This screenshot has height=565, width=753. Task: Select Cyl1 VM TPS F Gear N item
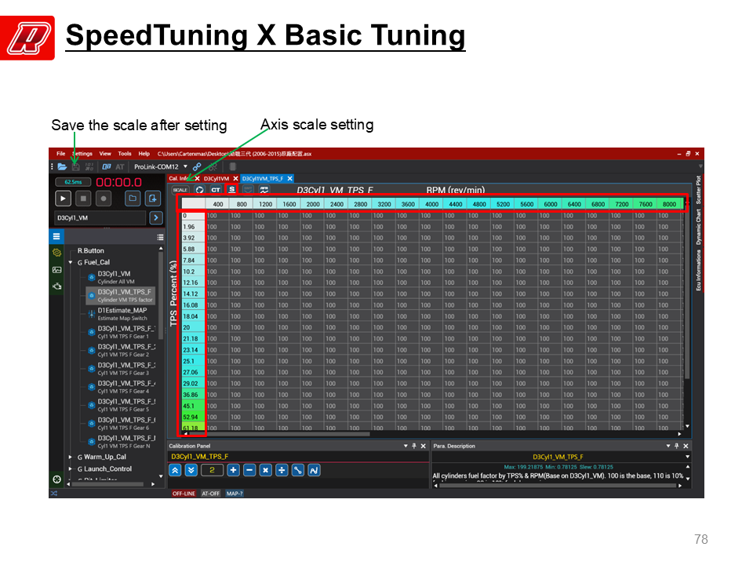[121, 442]
